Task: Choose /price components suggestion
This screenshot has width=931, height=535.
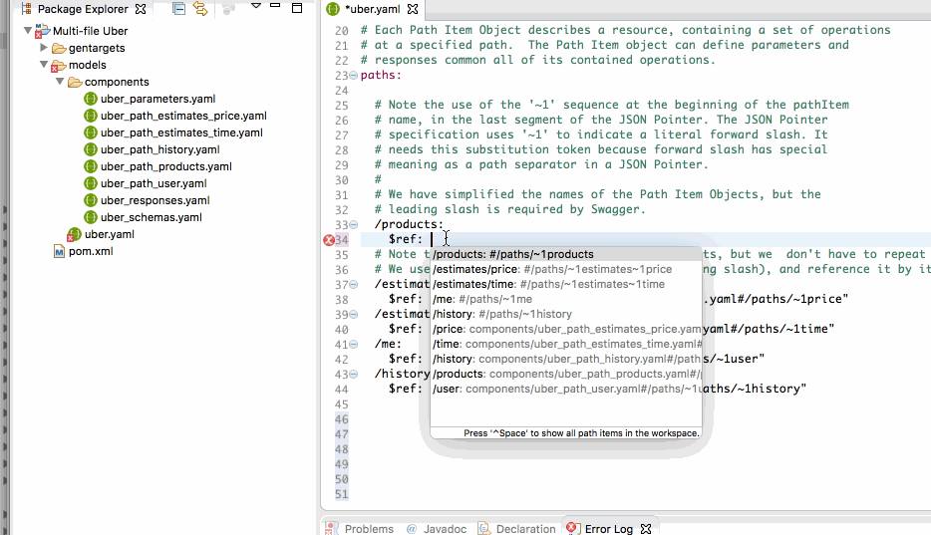Action: click(x=566, y=329)
